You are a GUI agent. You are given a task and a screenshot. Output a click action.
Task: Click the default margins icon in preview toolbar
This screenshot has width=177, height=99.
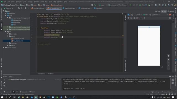[x=137, y=18]
